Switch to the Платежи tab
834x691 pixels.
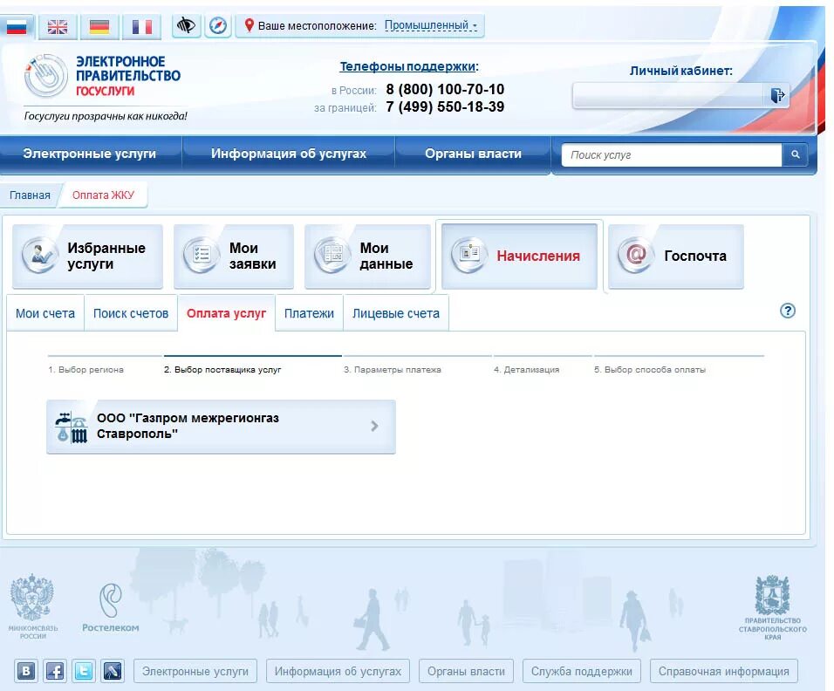click(x=309, y=313)
